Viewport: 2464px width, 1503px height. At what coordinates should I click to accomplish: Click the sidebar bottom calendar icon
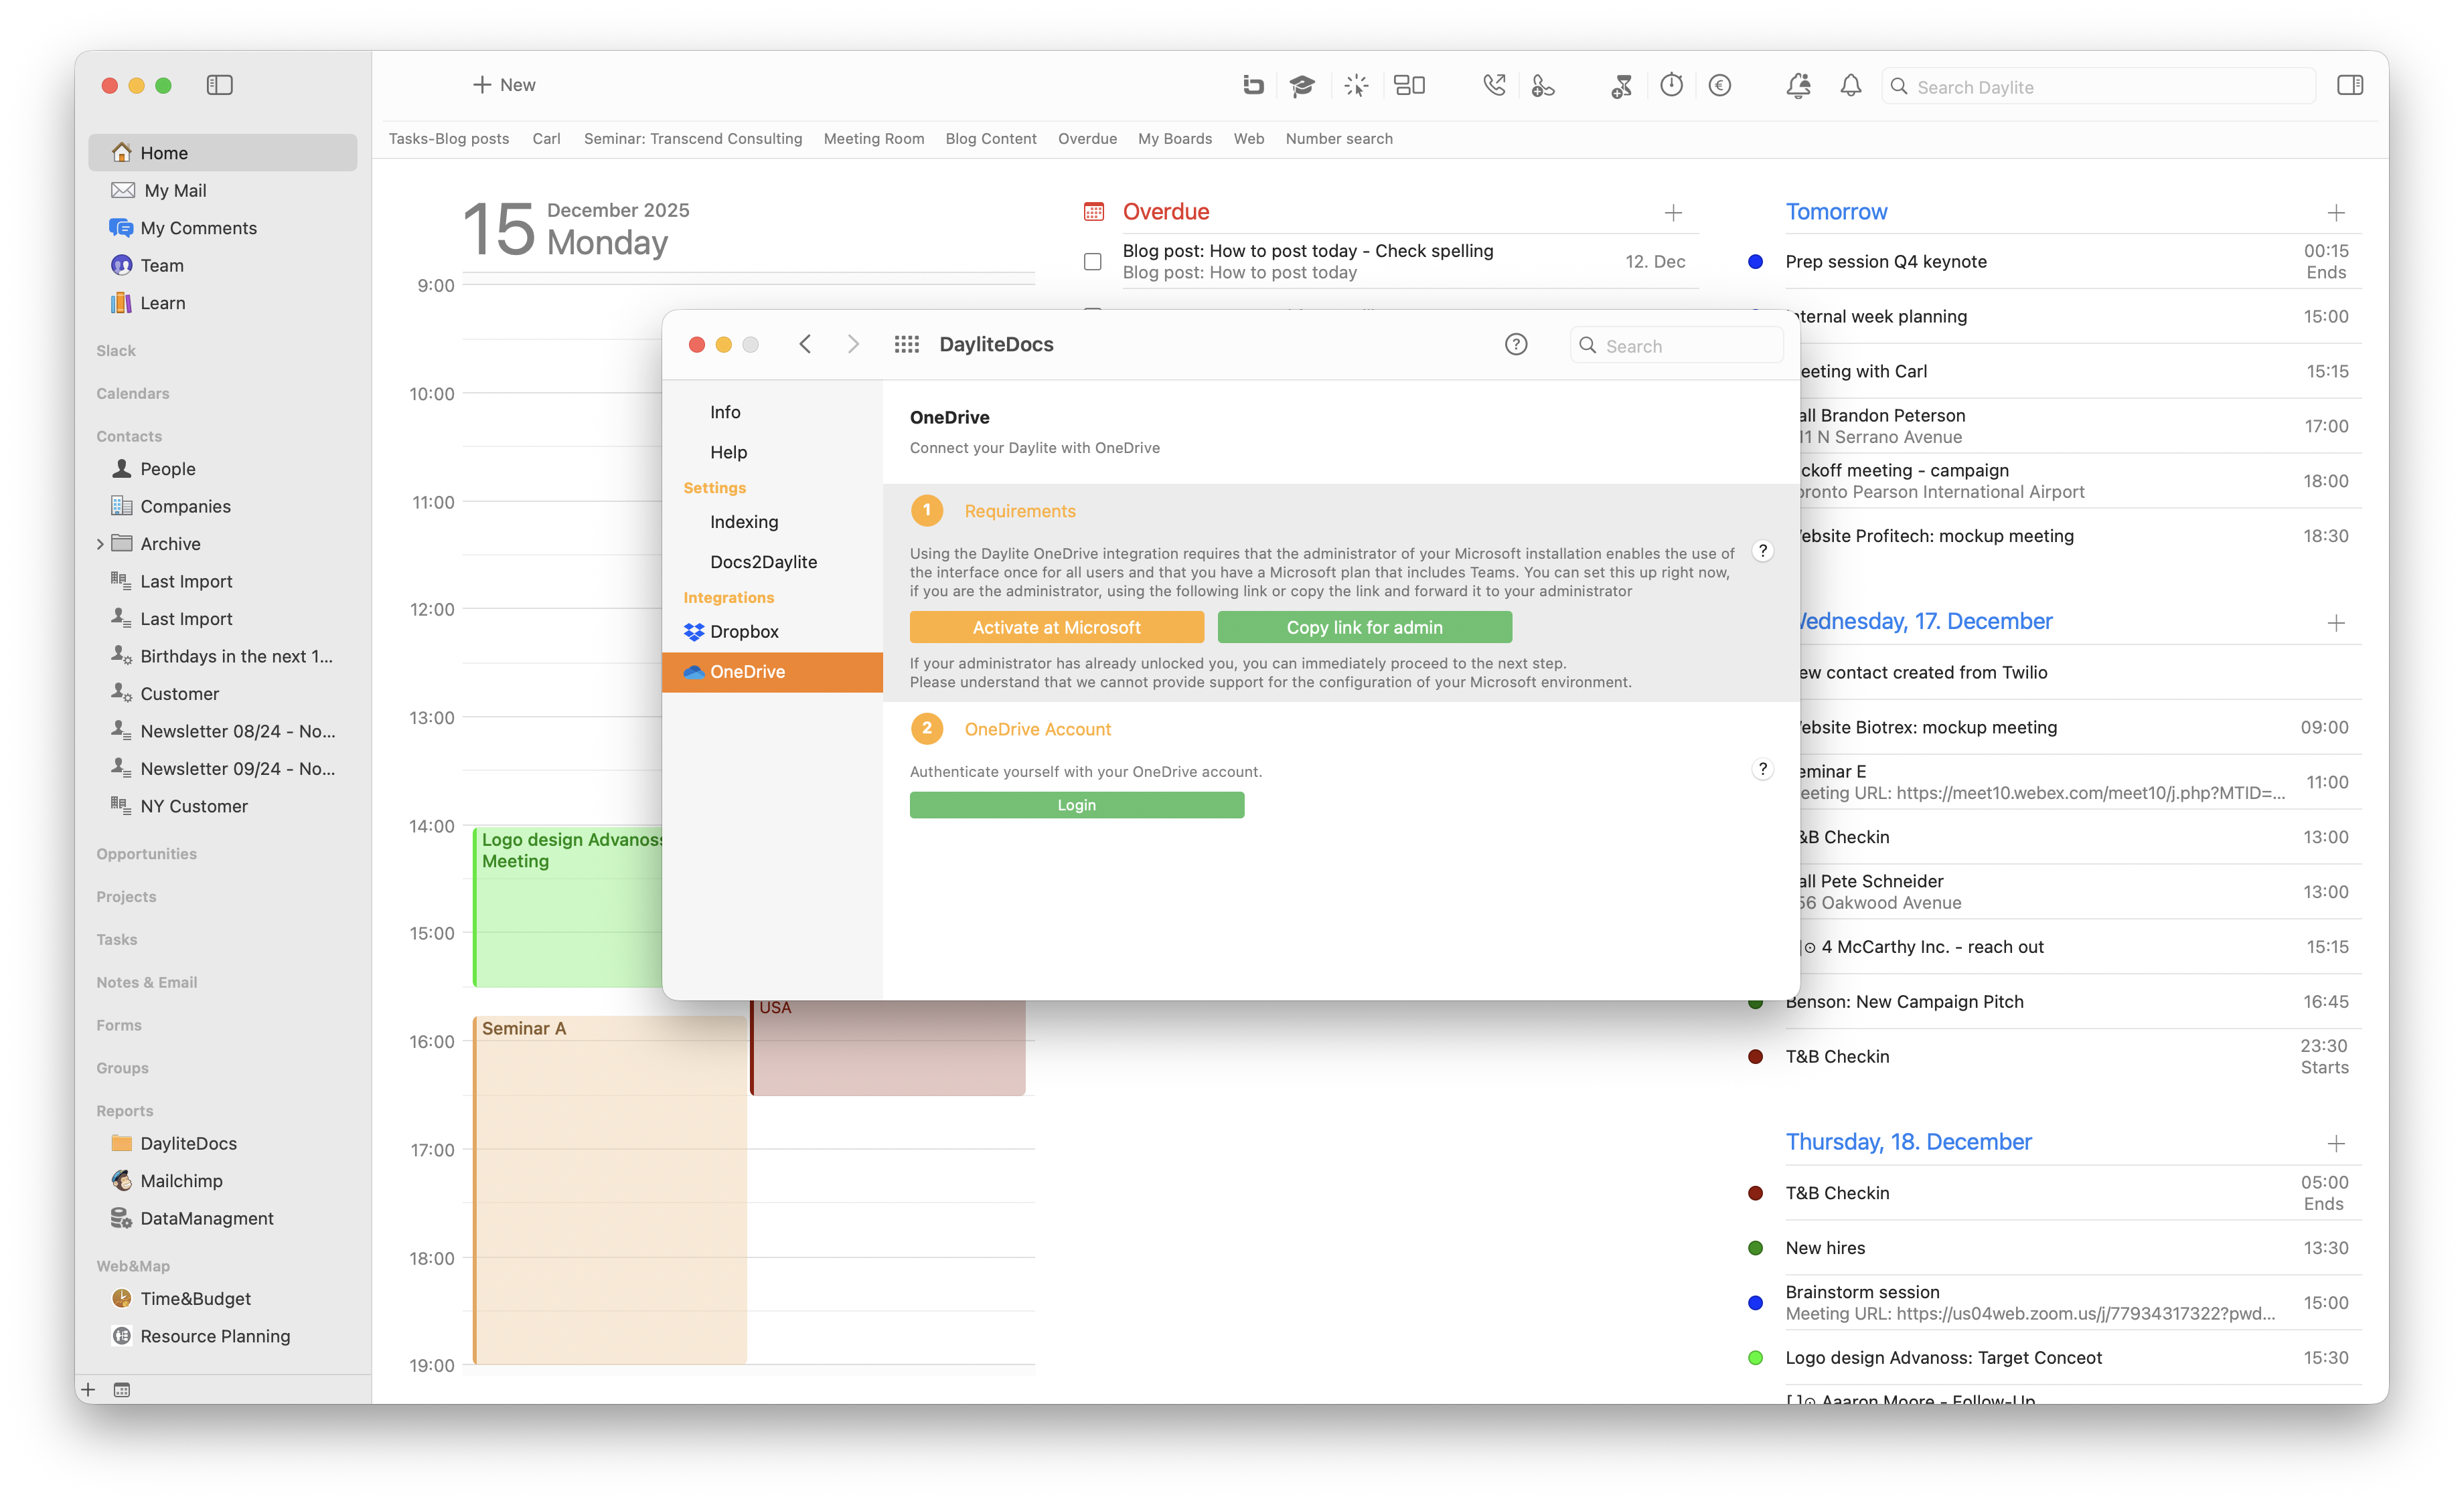pos(122,1390)
